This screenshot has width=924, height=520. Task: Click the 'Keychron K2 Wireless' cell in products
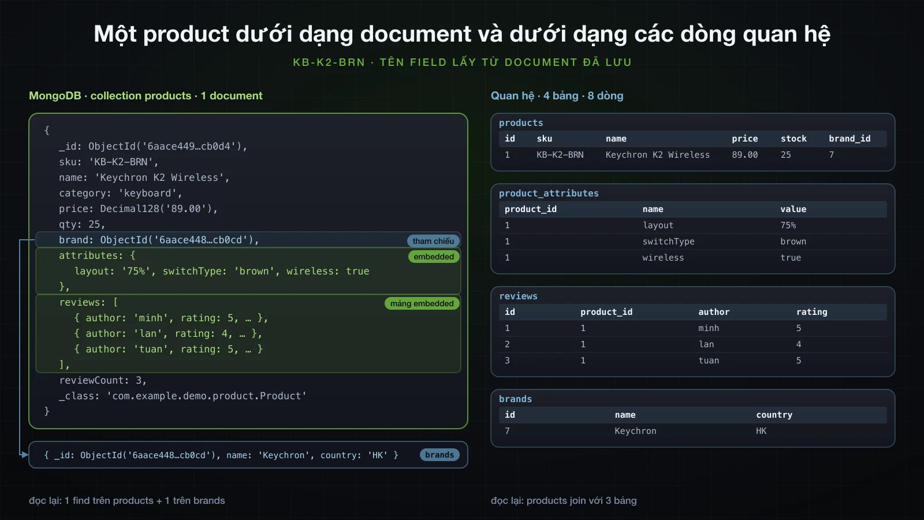[658, 155]
